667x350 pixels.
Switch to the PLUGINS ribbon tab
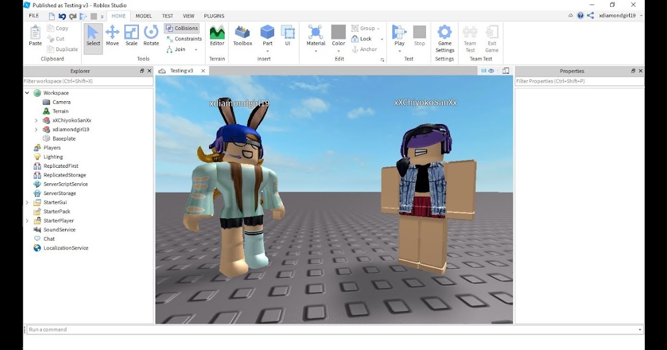pos(214,16)
